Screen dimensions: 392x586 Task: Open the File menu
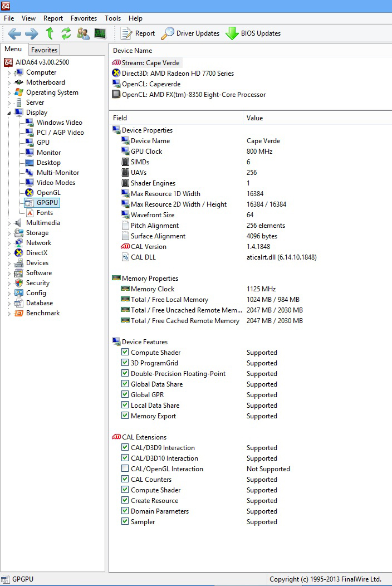pyautogui.click(x=9, y=18)
